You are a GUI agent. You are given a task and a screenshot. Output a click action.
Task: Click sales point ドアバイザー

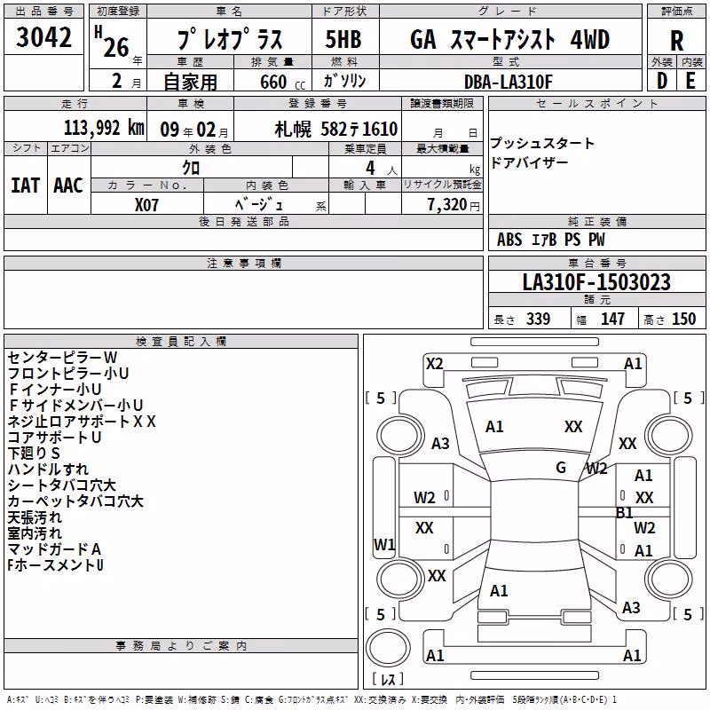coord(529,162)
